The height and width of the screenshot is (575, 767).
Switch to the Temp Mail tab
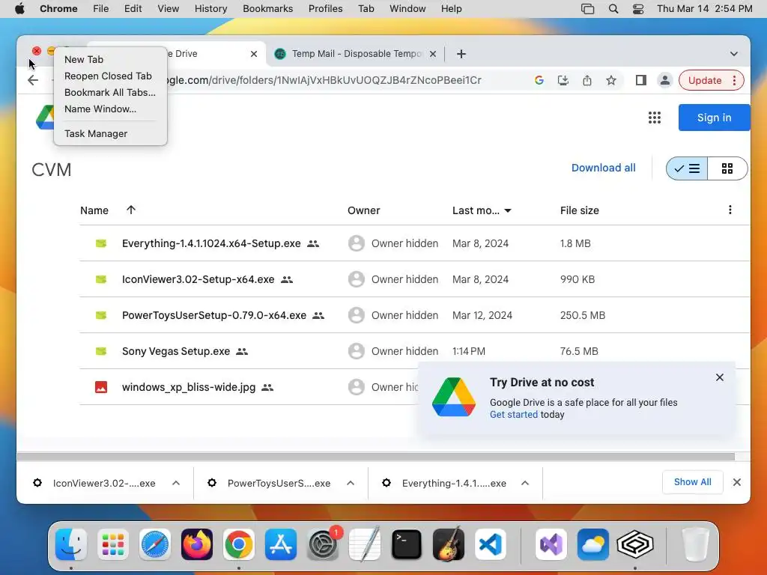click(x=356, y=54)
